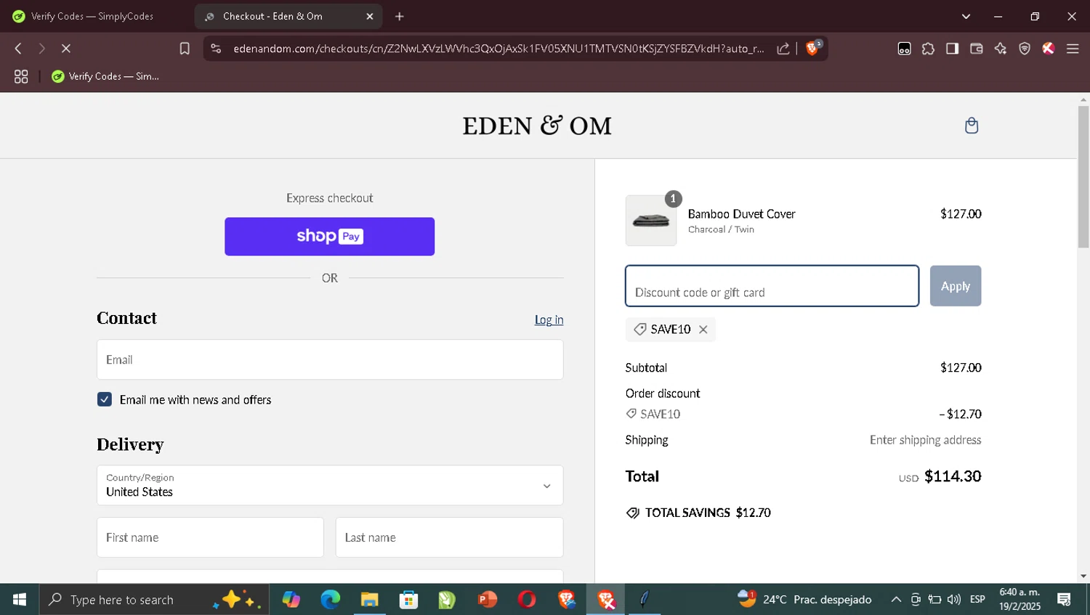Apply the discount code
1090x615 pixels.
click(x=956, y=286)
